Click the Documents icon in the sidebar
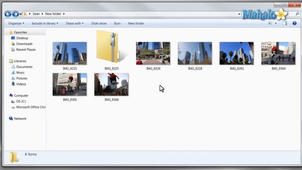Screen dimensions: 302x170 (13, 67)
